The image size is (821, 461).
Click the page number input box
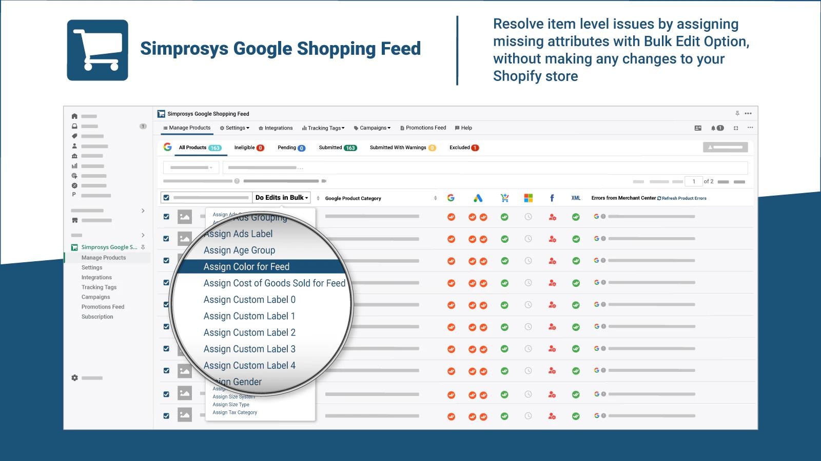pos(694,181)
